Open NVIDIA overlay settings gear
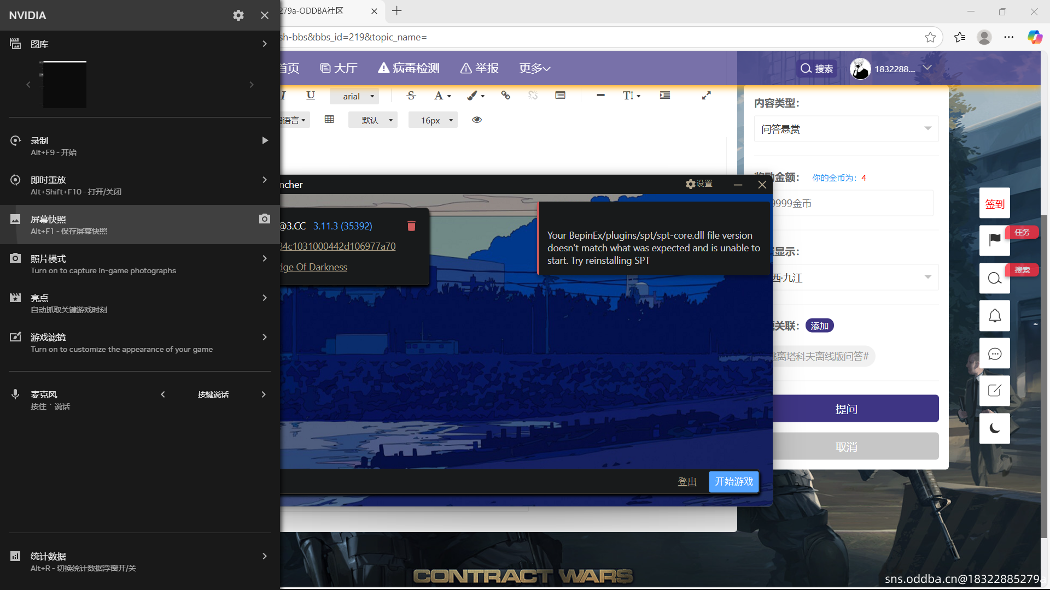The height and width of the screenshot is (590, 1050). point(238,15)
